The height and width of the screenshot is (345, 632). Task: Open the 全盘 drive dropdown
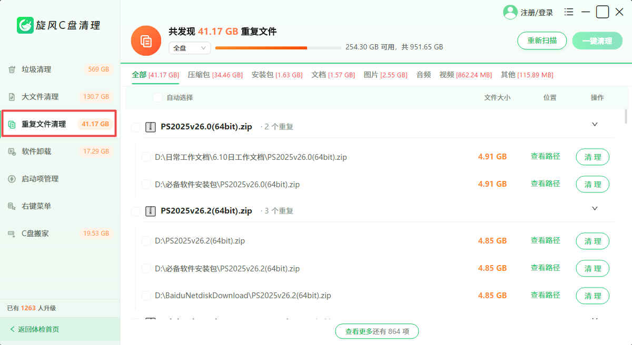click(x=190, y=48)
